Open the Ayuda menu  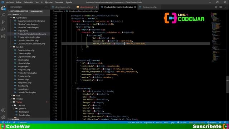pos(69,2)
